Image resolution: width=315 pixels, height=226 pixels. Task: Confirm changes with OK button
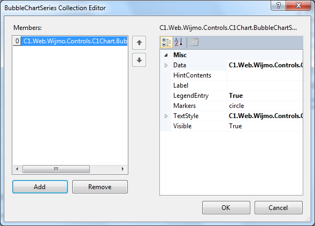coord(226,207)
